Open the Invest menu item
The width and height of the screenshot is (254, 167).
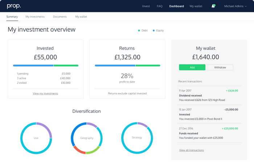pos(146,6)
